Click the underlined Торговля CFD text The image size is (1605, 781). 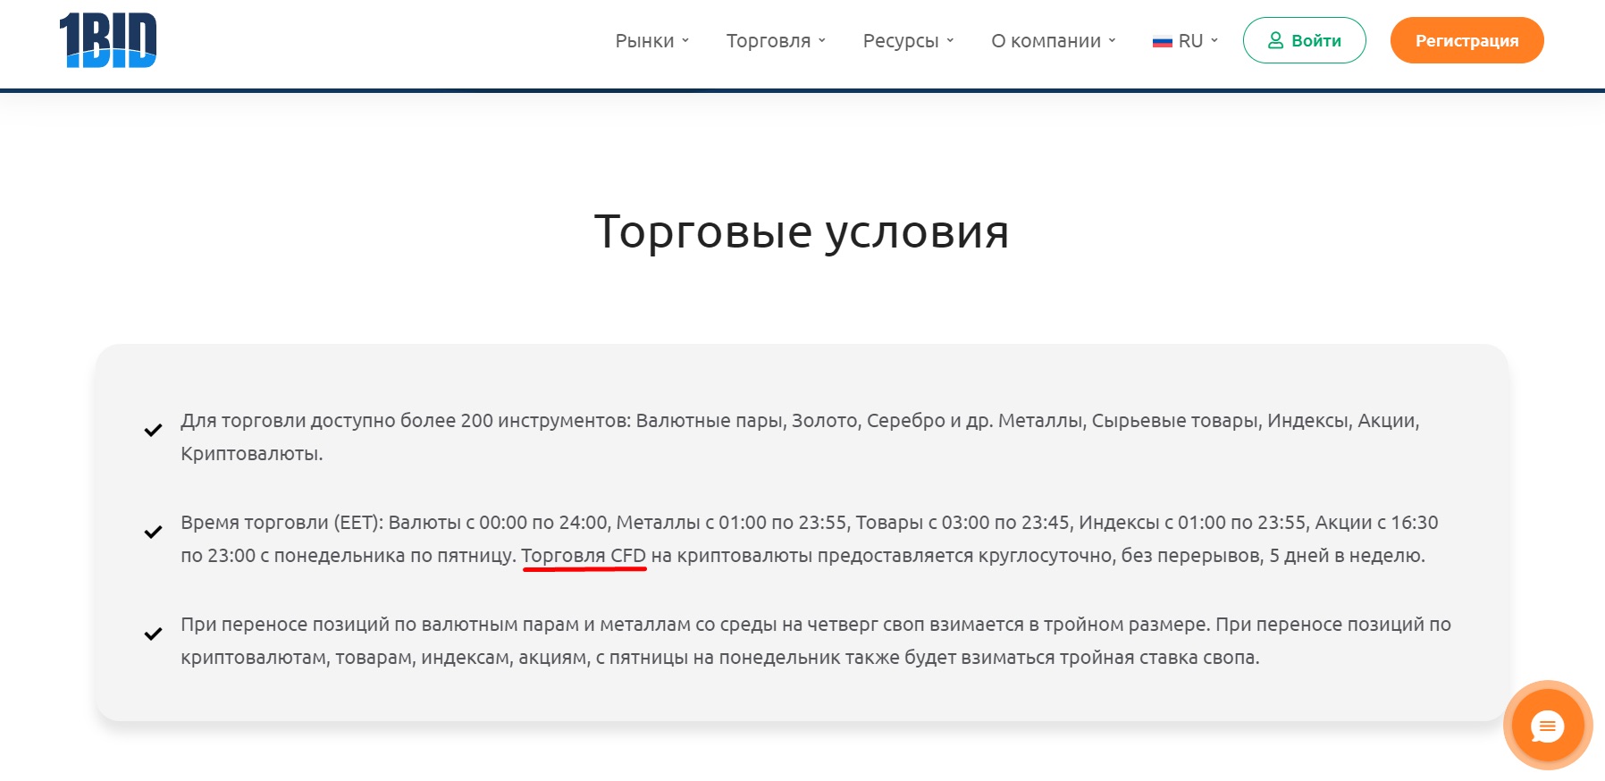click(584, 556)
